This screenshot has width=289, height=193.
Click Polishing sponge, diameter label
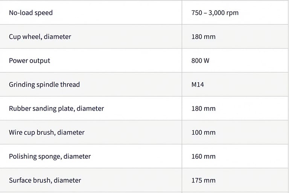[x=50, y=157]
